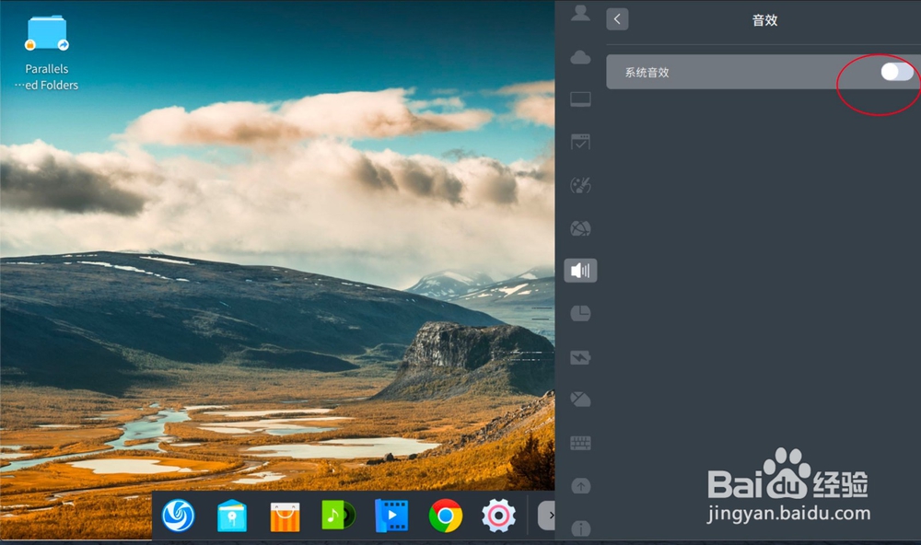Open the Personalization palette sidebar icon
The height and width of the screenshot is (545, 921).
tap(580, 186)
